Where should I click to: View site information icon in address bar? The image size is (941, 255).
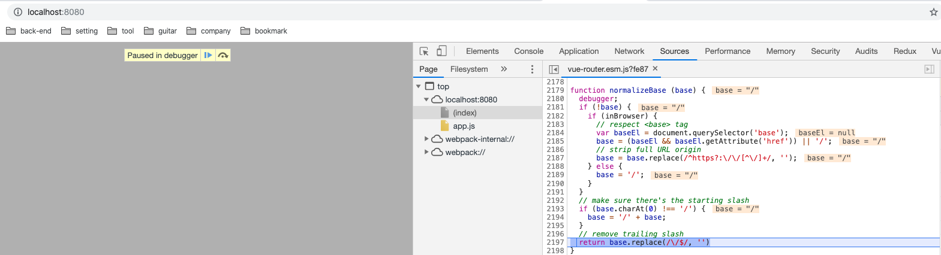point(18,12)
